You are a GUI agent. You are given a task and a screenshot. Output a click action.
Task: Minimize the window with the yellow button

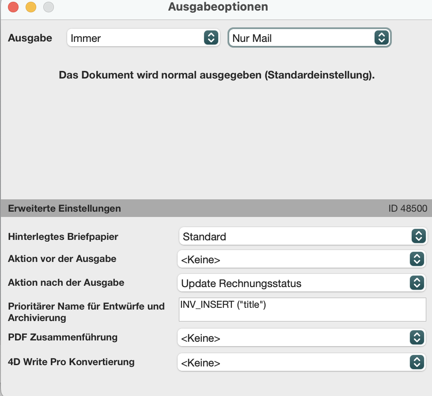[x=31, y=7]
